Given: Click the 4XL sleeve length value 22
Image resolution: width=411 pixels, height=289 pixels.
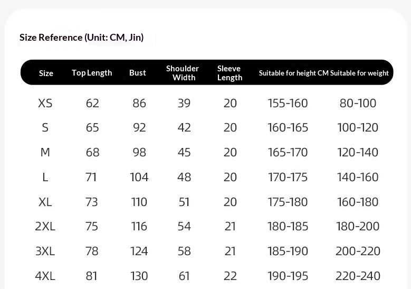Looking at the screenshot, I should click(230, 276).
